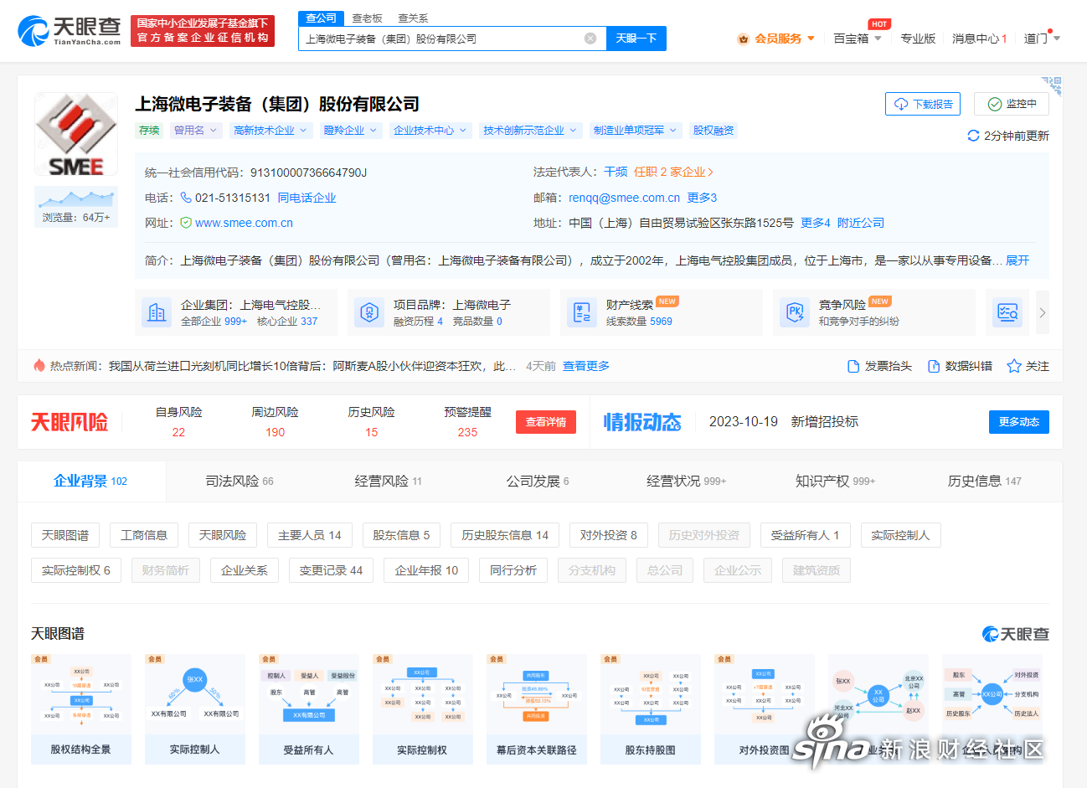Click the 变更记录 44 sub-tab

(332, 570)
